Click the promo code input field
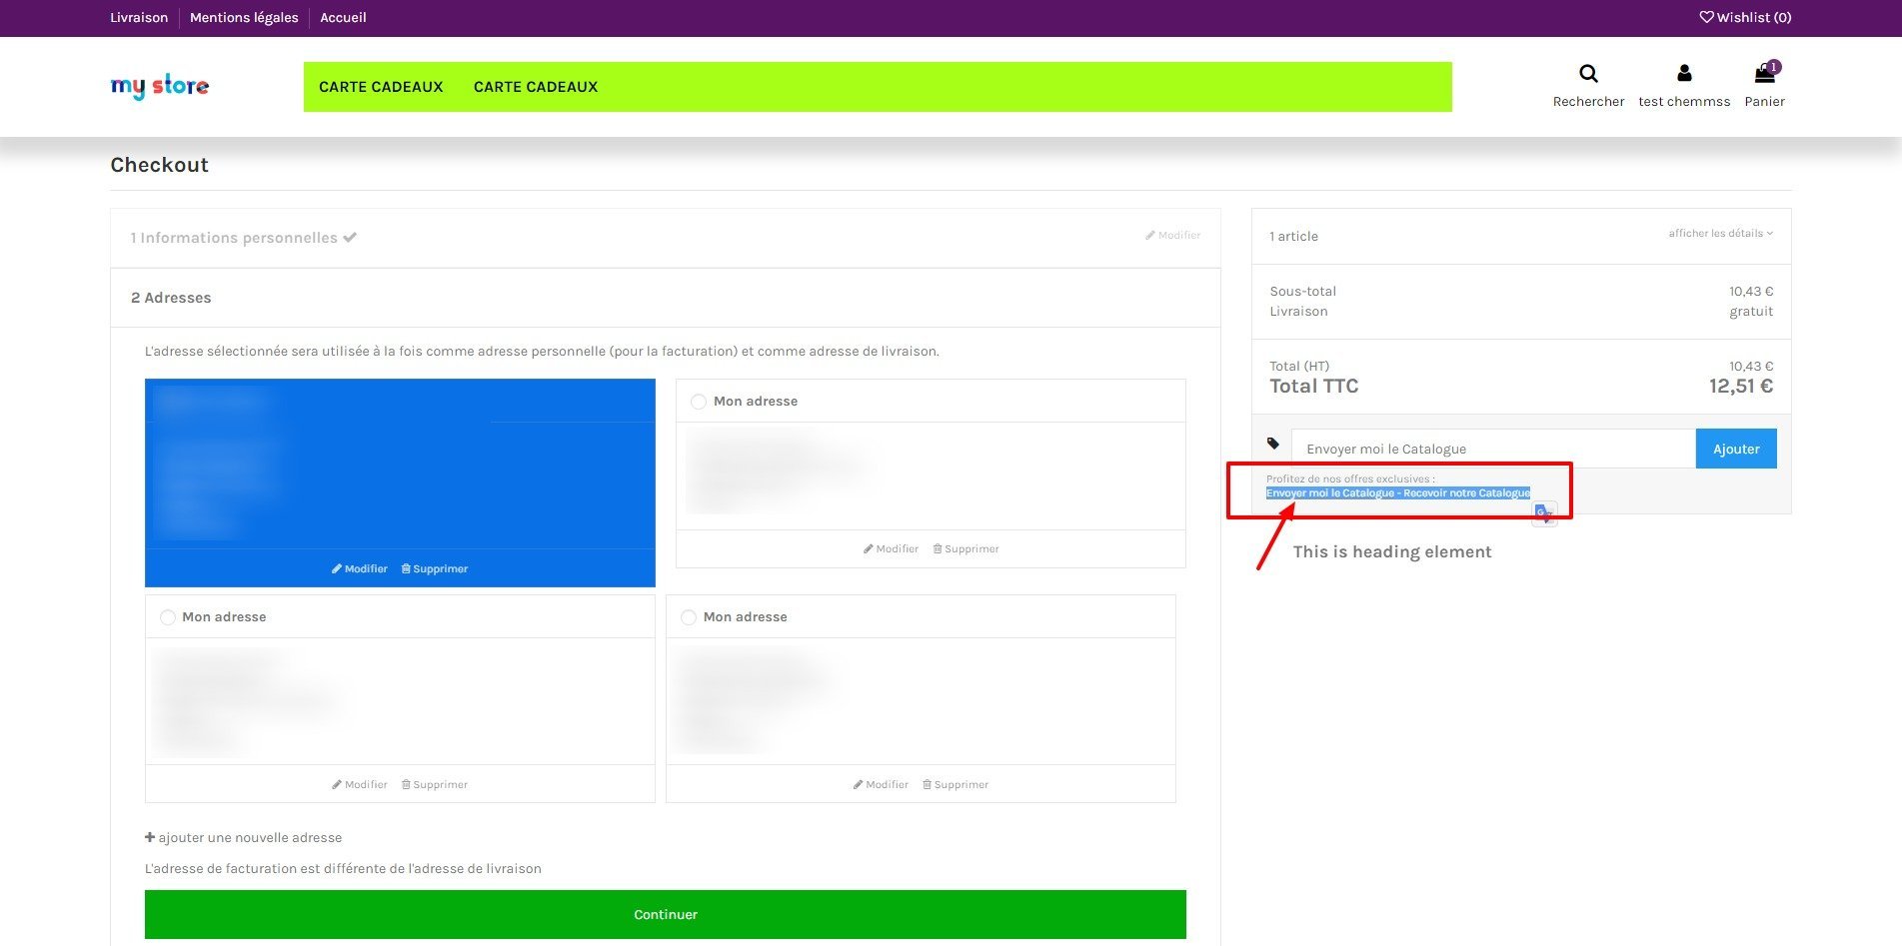Screen dimensions: 1902x946 coord(1493,449)
